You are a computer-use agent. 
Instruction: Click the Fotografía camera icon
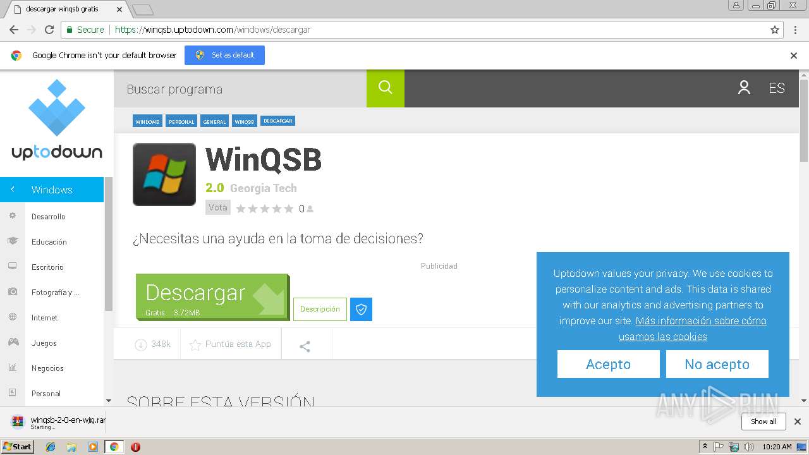(12, 292)
